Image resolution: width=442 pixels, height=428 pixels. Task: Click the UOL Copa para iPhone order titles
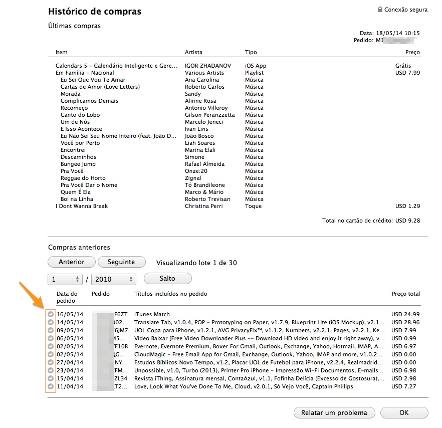(x=260, y=330)
